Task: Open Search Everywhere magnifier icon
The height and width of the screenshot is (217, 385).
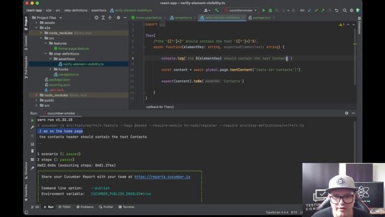Action: pyautogui.click(x=345, y=11)
